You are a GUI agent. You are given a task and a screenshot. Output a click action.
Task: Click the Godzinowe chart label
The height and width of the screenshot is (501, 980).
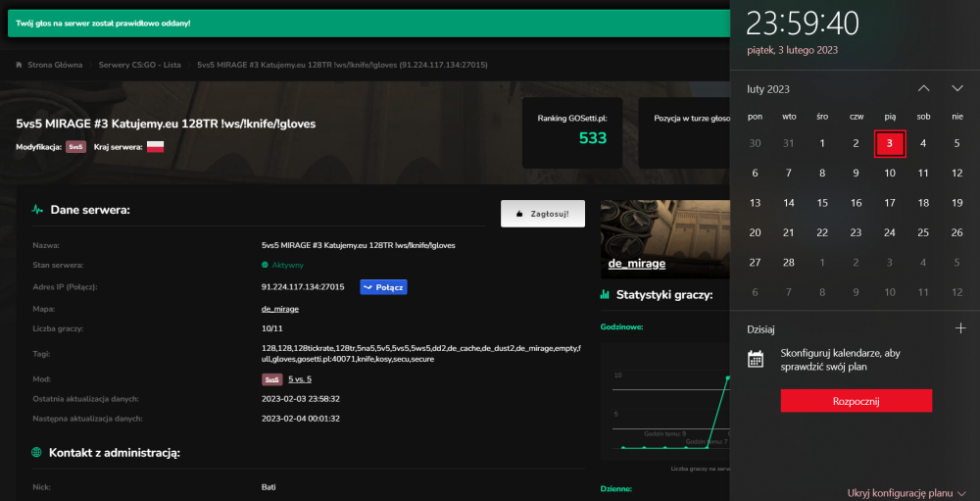point(622,326)
